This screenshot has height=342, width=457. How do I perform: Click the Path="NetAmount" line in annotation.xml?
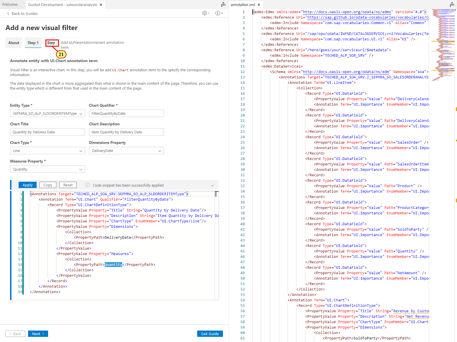pos(370,273)
